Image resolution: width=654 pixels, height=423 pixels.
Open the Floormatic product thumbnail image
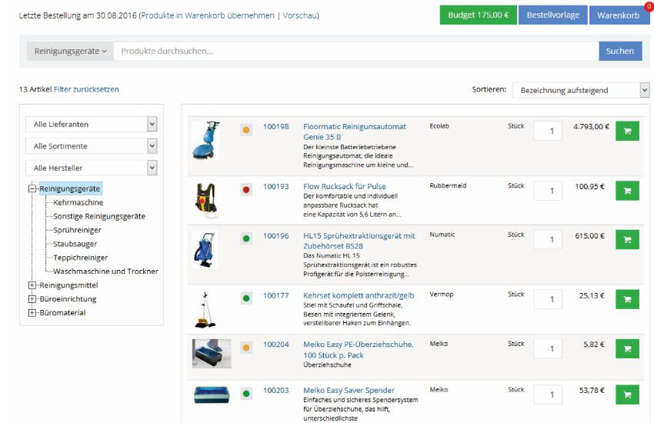click(205, 139)
